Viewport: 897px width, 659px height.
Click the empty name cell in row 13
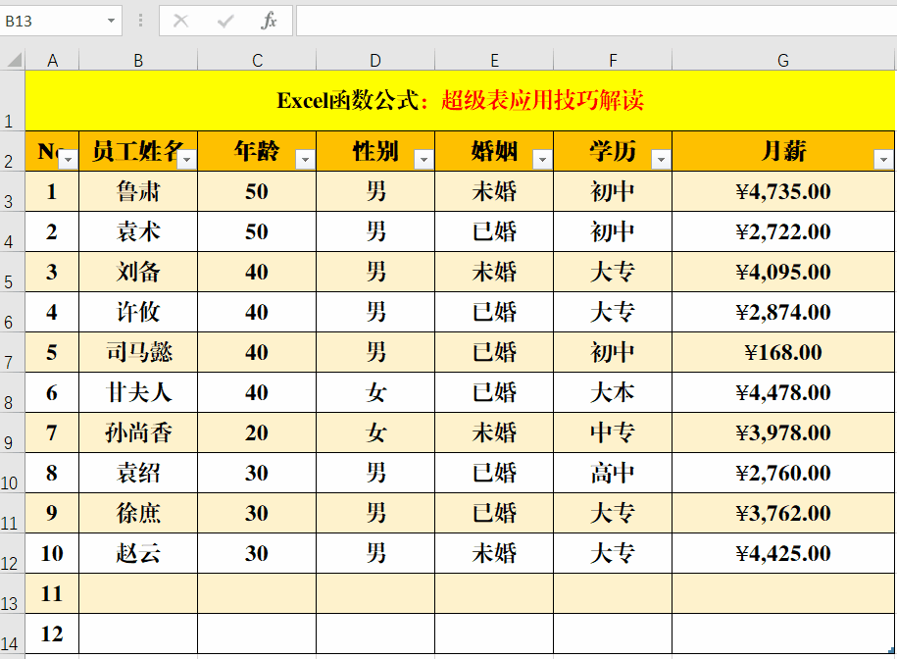pos(138,594)
